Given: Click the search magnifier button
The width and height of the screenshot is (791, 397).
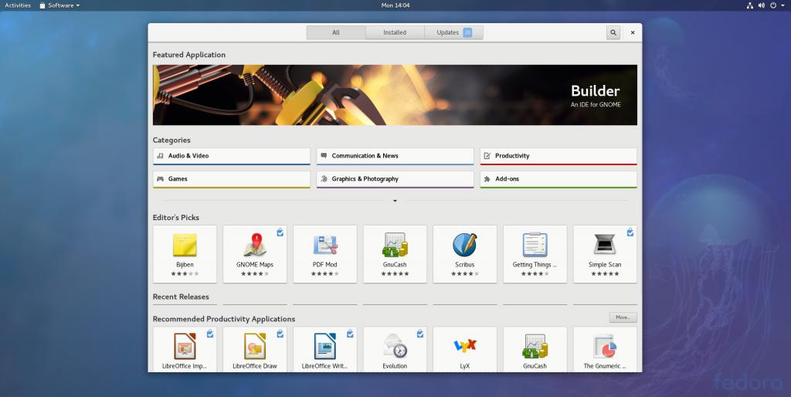Looking at the screenshot, I should click(x=613, y=32).
